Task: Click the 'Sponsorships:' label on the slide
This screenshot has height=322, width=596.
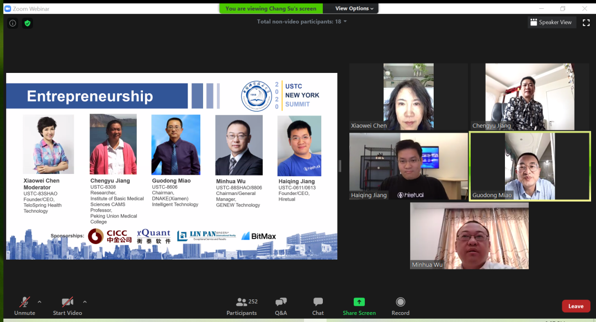Action: tap(67, 236)
